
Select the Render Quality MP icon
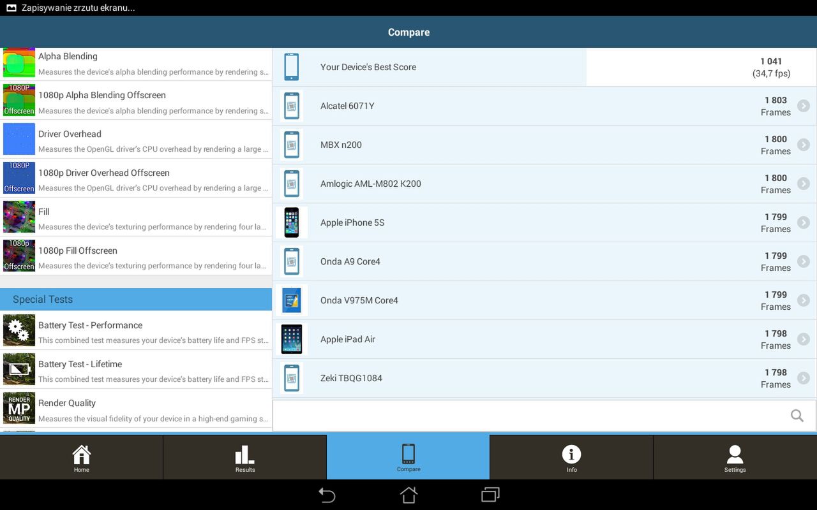point(19,408)
